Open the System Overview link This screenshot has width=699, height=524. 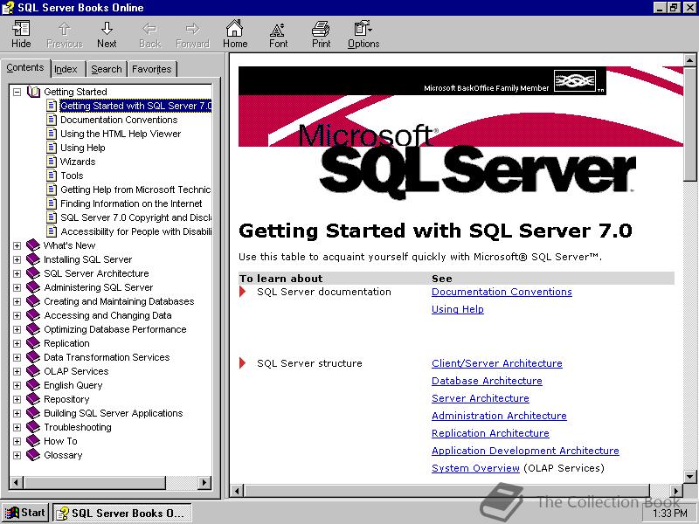(475, 468)
